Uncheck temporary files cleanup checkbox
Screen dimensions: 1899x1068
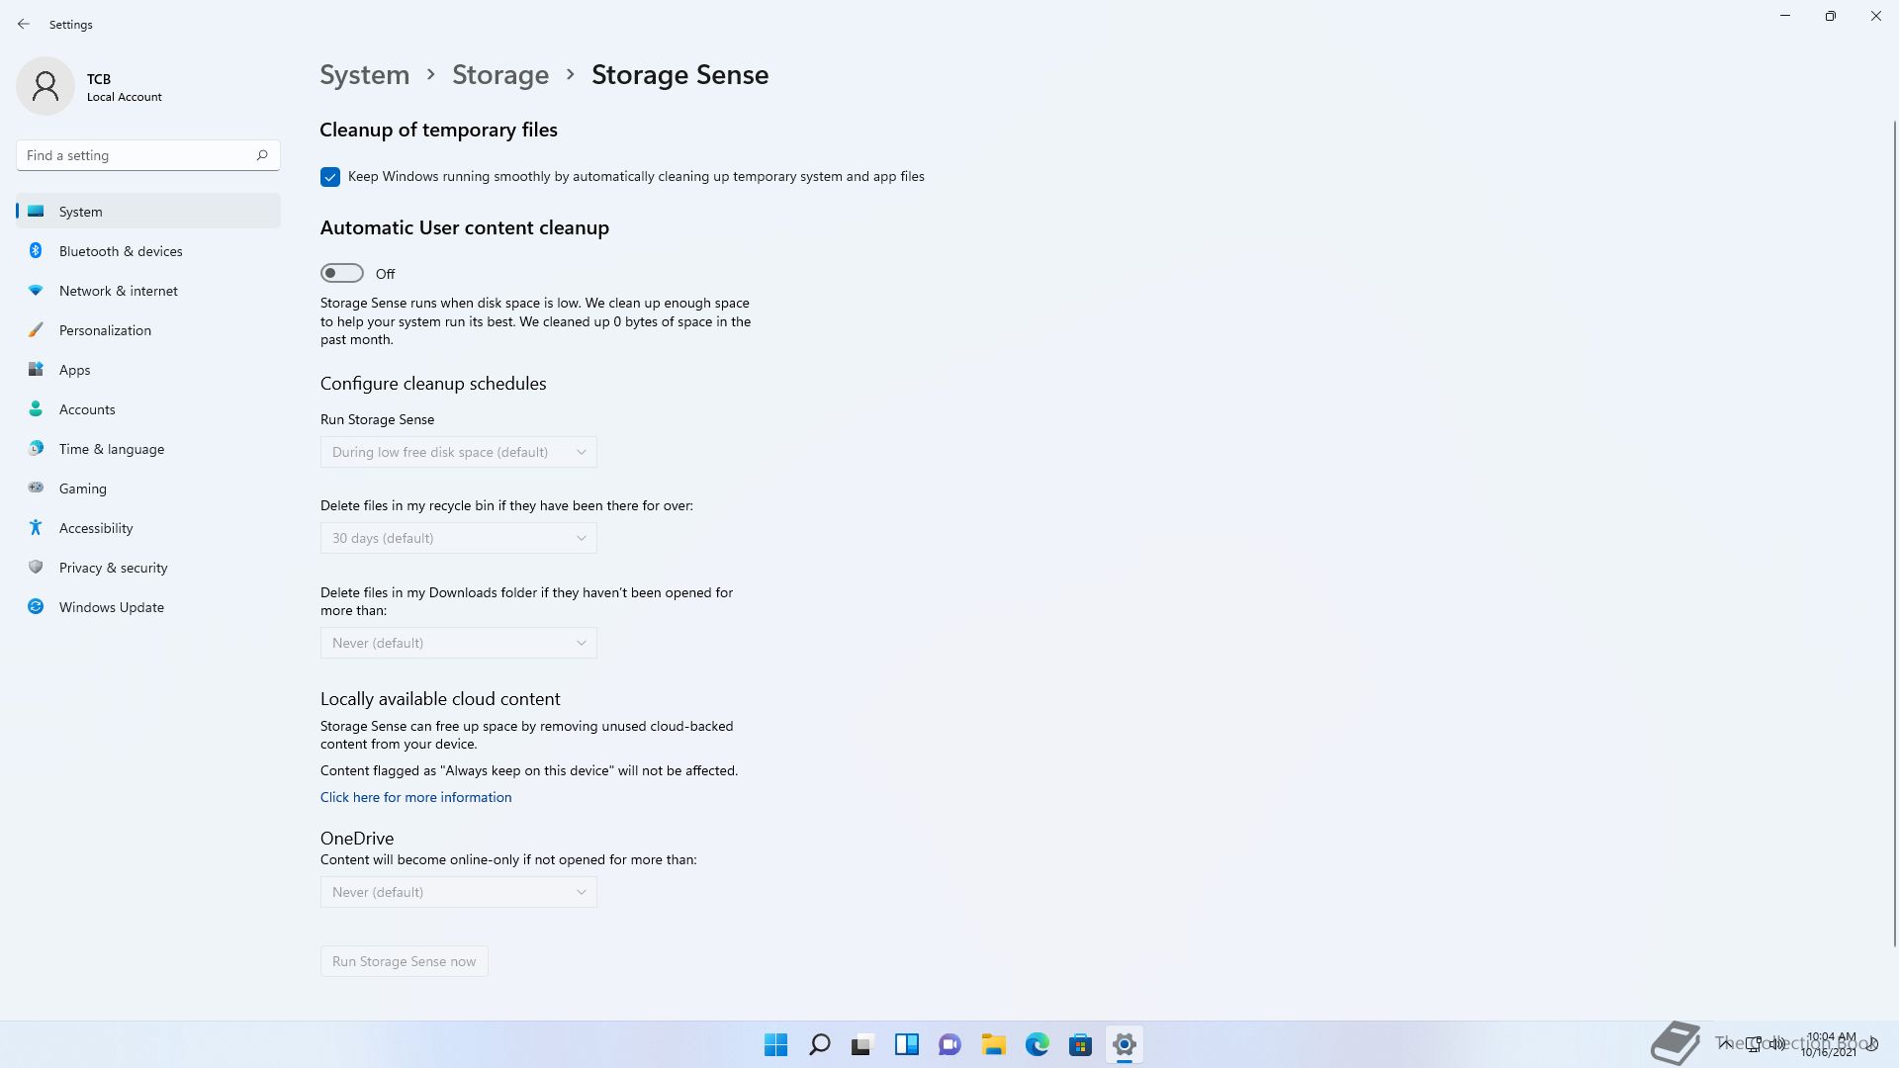(330, 177)
